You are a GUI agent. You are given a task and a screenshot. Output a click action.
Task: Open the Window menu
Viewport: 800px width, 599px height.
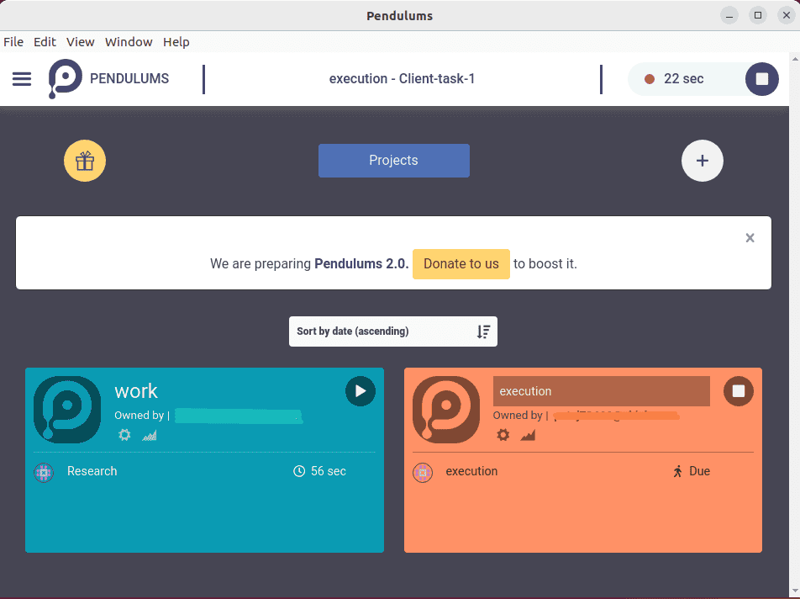point(129,42)
